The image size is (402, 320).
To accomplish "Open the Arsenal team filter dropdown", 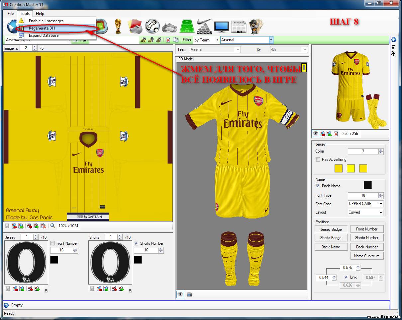I will pos(271,40).
